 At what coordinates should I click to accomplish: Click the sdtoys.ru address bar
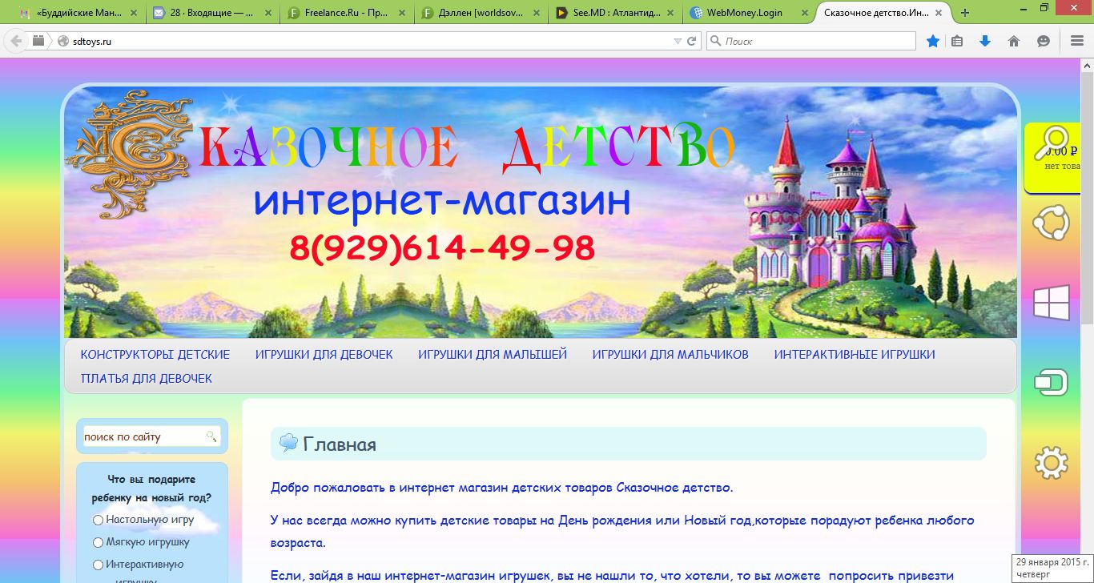pos(365,41)
